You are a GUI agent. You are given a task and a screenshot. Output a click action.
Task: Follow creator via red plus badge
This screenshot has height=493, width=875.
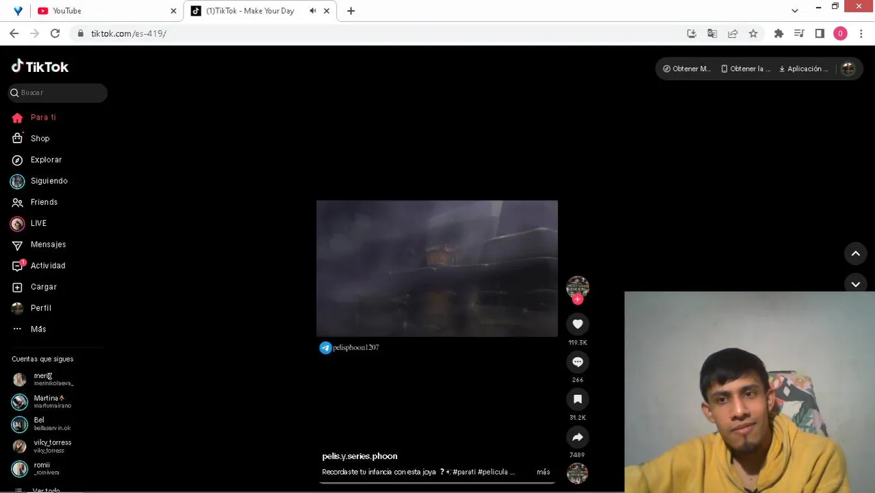coord(577,299)
